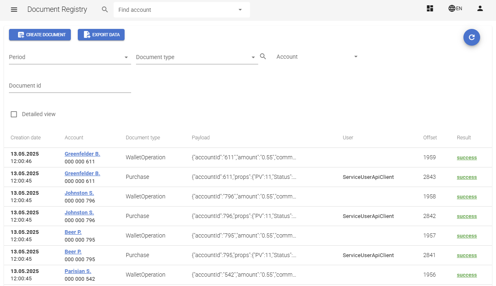Focus the Document id input field
Image resolution: width=496 pixels, height=286 pixels.
[x=70, y=86]
